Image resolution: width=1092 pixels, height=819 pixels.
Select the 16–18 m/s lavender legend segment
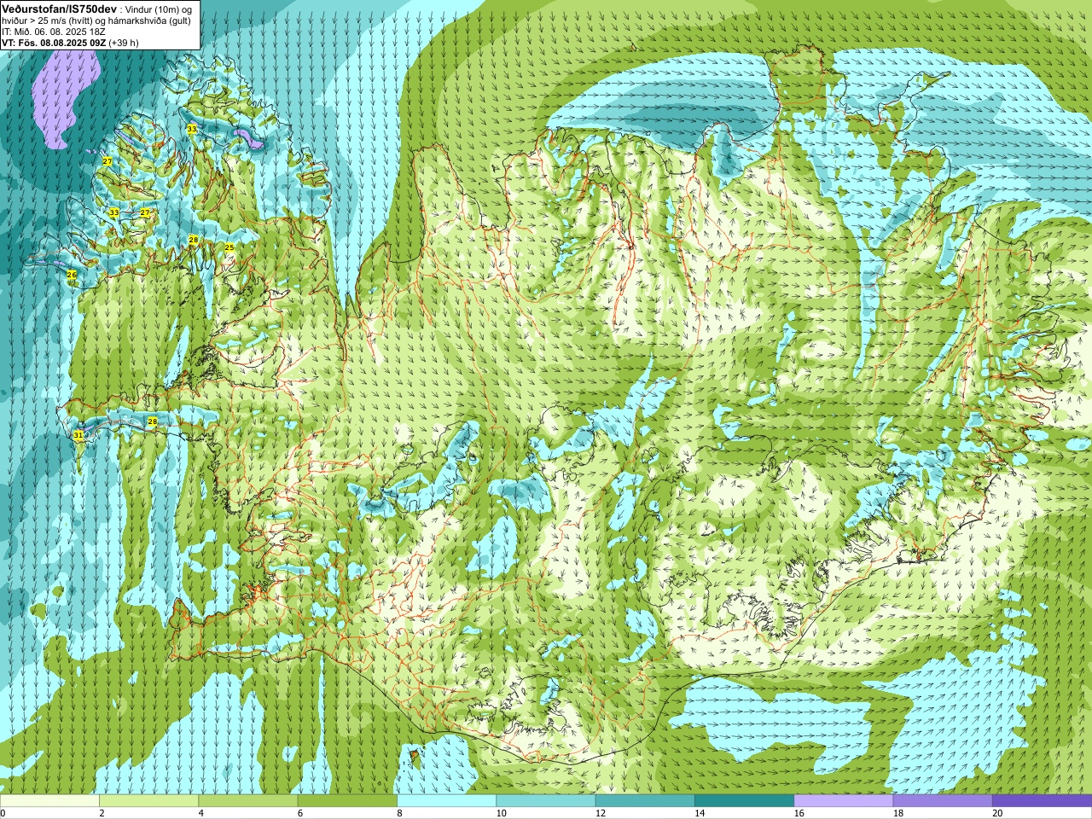pos(843,801)
